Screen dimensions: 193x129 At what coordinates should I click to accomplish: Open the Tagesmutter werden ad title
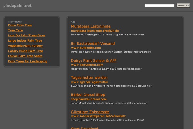(x=89, y=78)
